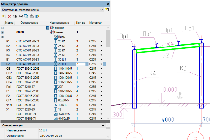This screenshot has height=140, width=210.
Task: Click quantity 14 in row Пр1
Action: pyautogui.click(x=78, y=87)
